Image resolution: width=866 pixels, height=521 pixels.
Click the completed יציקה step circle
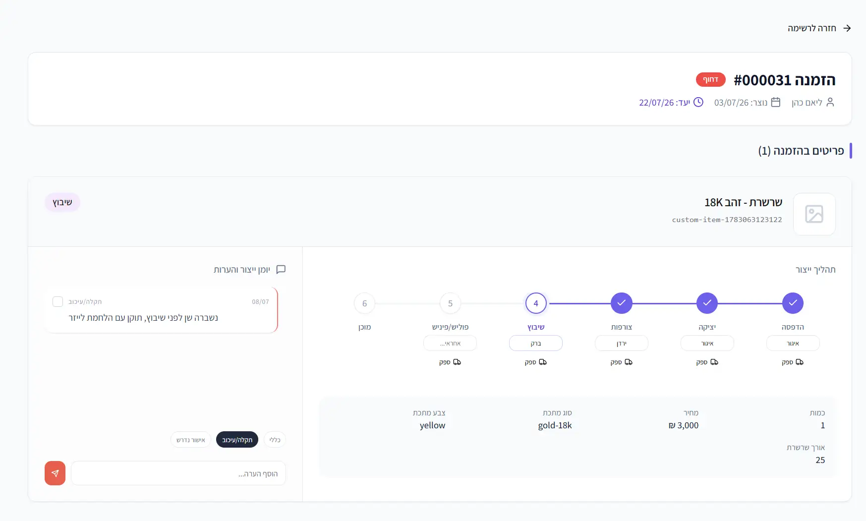click(707, 303)
